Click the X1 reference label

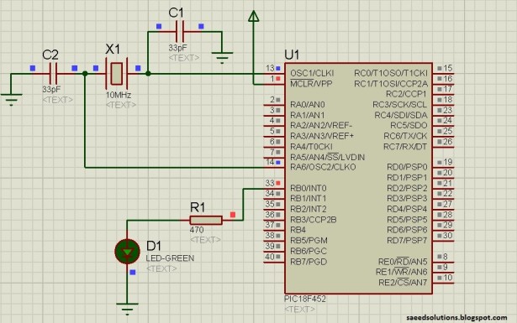[113, 49]
